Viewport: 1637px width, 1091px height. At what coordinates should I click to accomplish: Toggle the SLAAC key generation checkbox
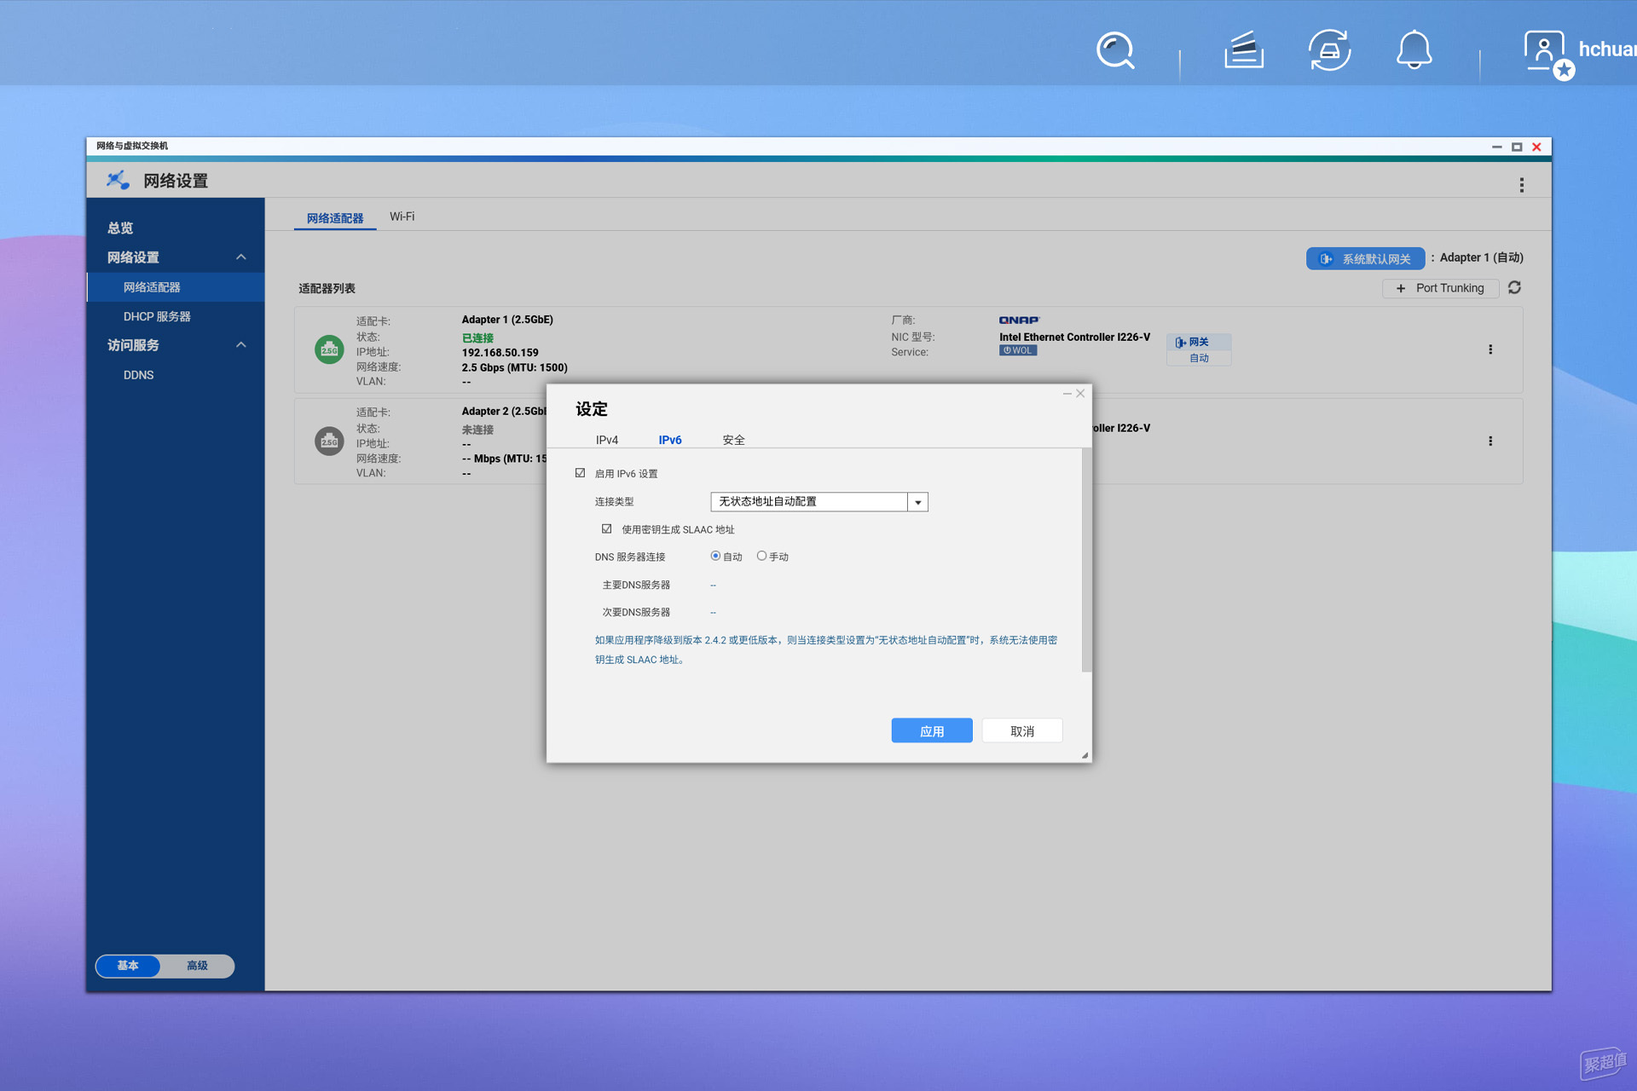(x=606, y=529)
